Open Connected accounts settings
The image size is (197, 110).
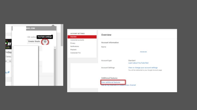(x=77, y=40)
